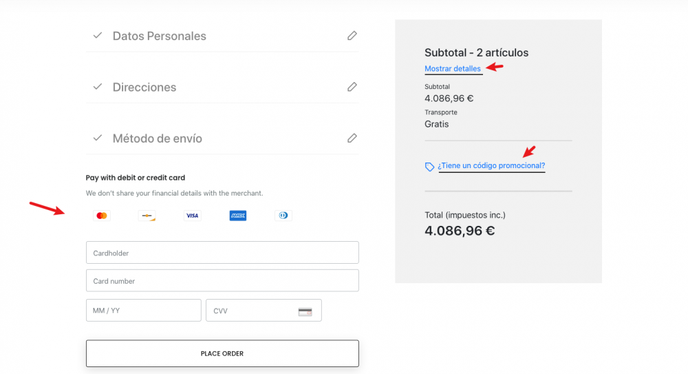Edit Datos Personales via pencil icon
This screenshot has width=688, height=374.
(352, 36)
